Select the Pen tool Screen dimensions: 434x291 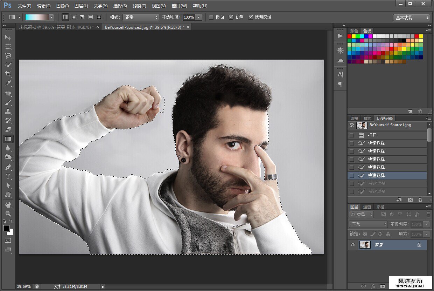click(8, 167)
